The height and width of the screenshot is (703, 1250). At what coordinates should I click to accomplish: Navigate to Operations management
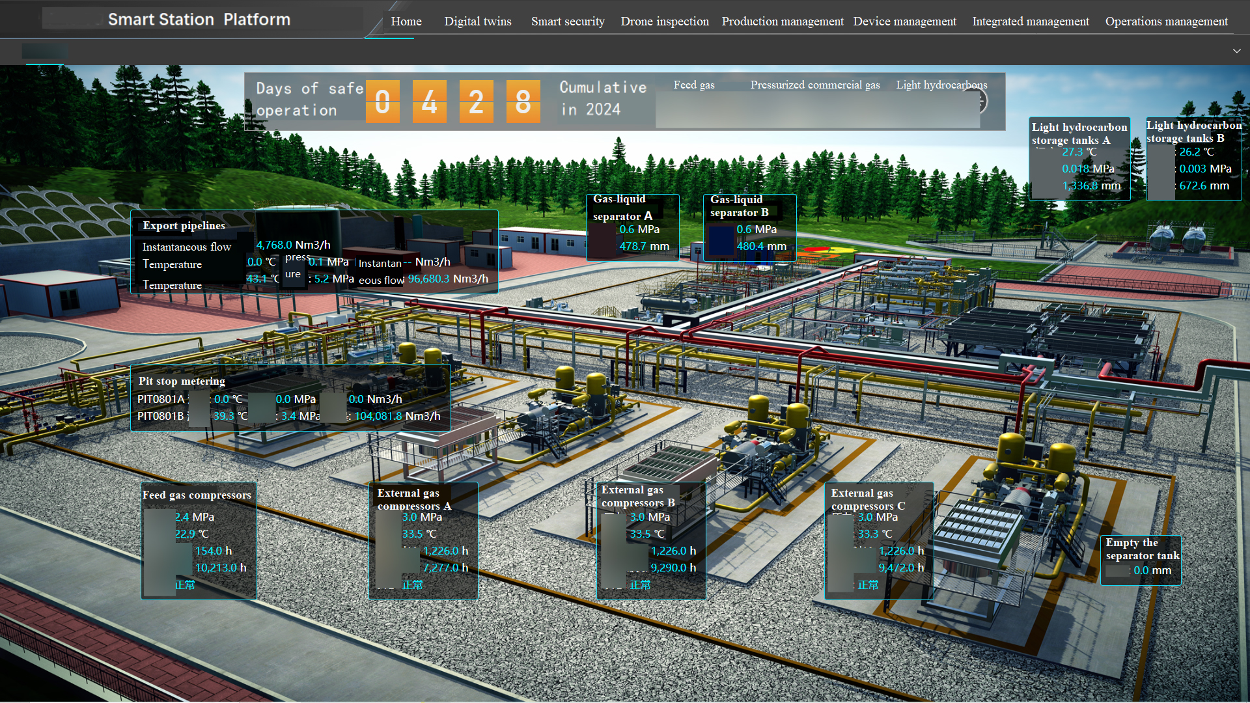1166,21
